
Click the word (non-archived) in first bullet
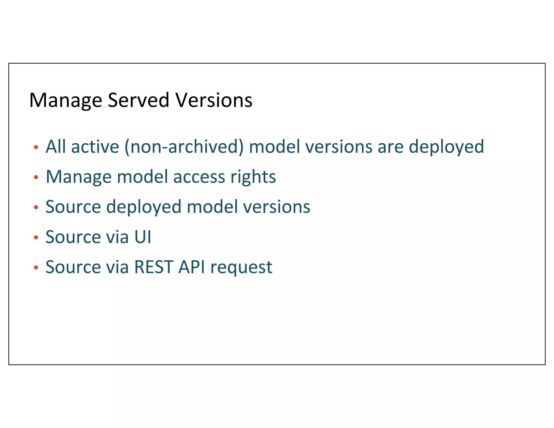pyautogui.click(x=184, y=147)
